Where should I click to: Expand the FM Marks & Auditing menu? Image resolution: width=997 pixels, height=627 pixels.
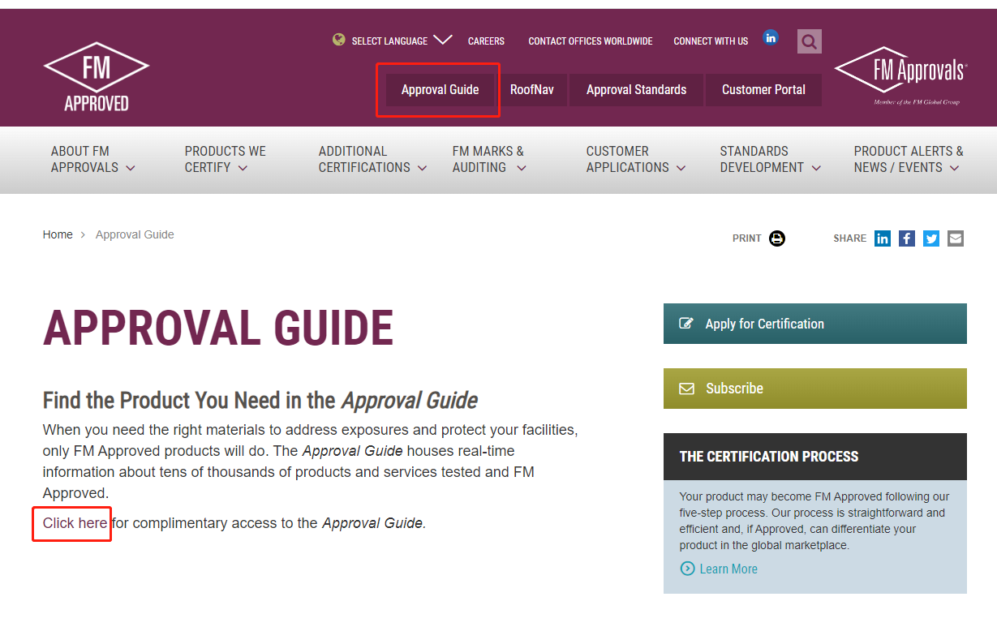(x=489, y=159)
